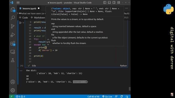Click the Python logo at top right
Screen dimensions: 175x98
click(x=168, y=9)
